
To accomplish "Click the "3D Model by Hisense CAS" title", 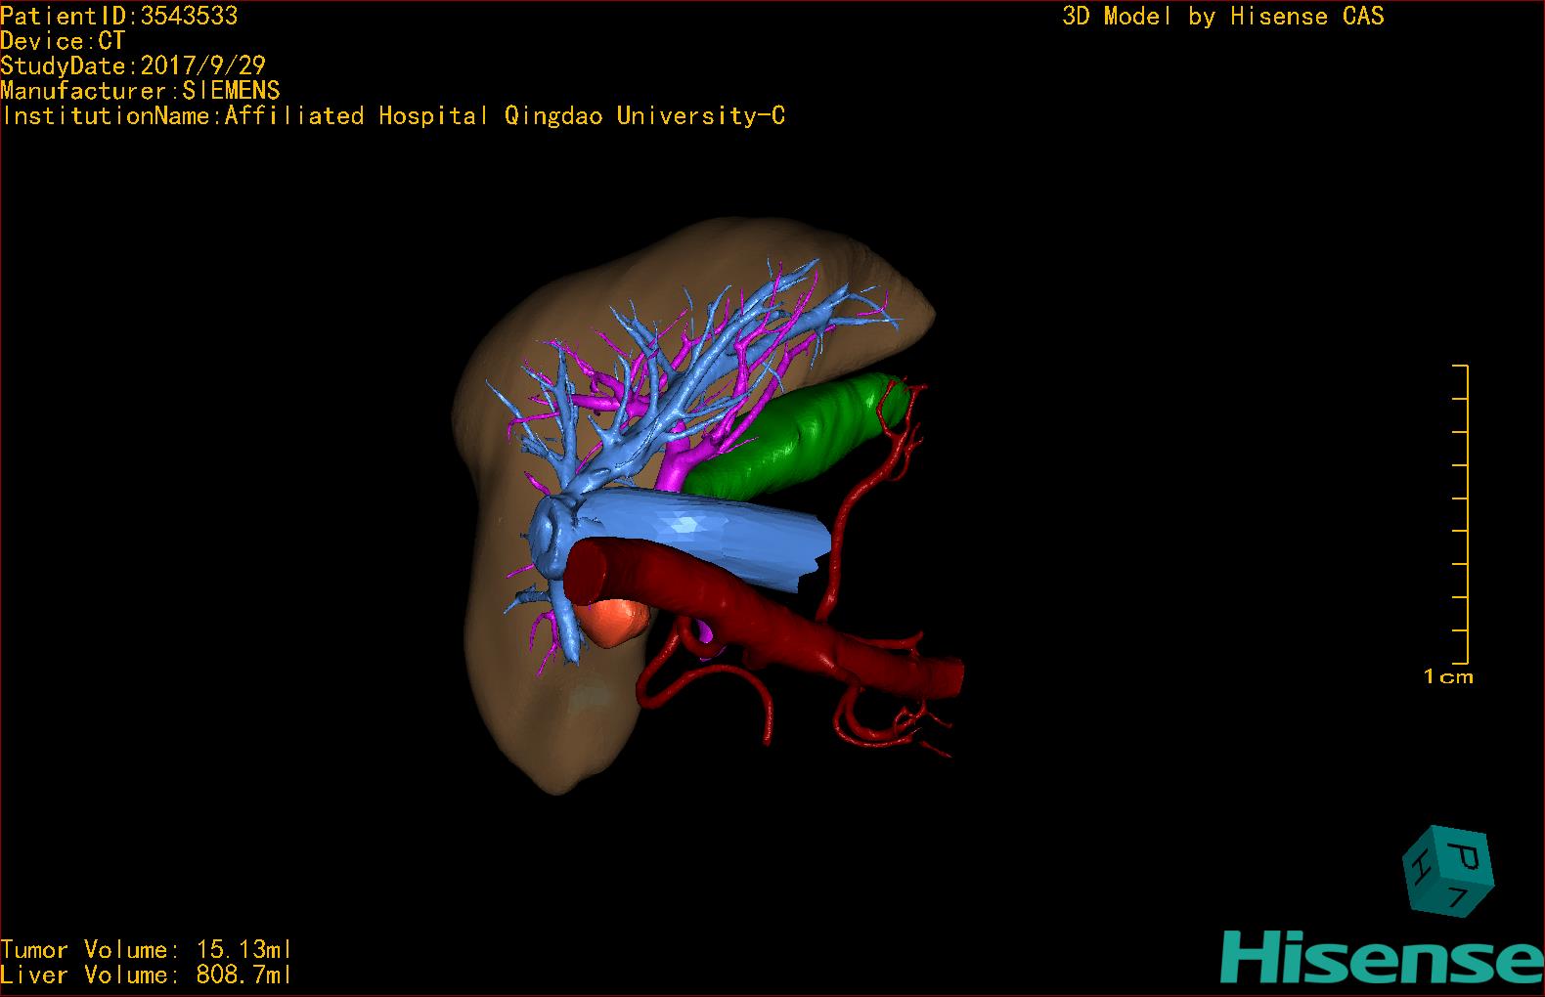I will 1222,16.
